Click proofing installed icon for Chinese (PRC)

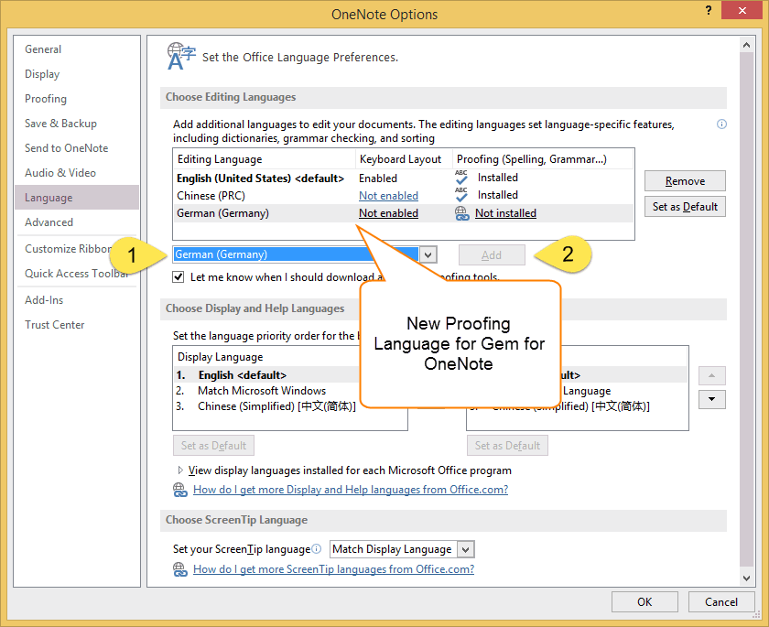[x=461, y=195]
